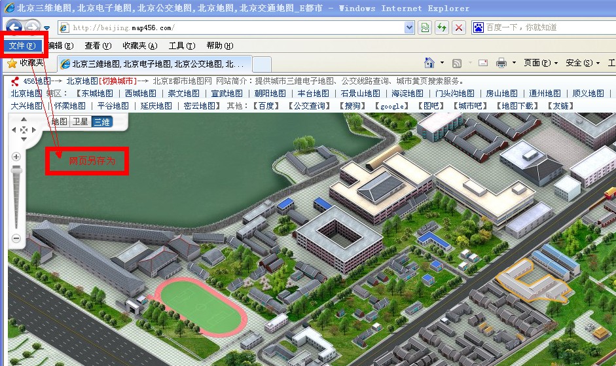Click the browser Back arrow button
This screenshot has width=616, height=366.
(14, 27)
